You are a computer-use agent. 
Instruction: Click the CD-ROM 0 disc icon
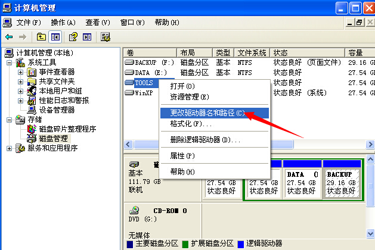coord(135,210)
